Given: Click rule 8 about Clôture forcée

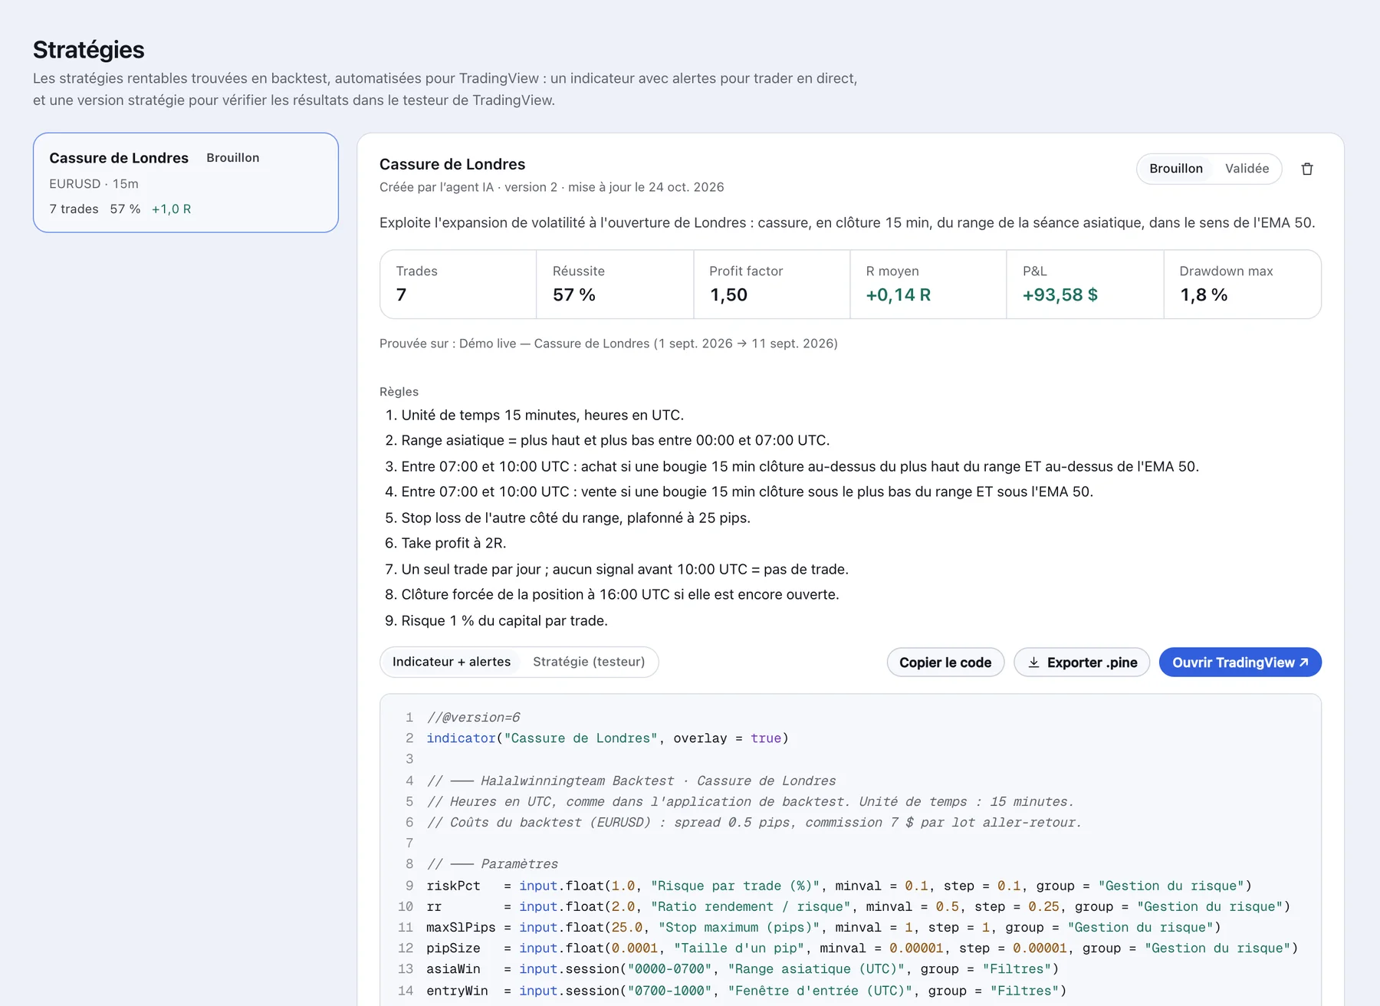Looking at the screenshot, I should pos(612,594).
